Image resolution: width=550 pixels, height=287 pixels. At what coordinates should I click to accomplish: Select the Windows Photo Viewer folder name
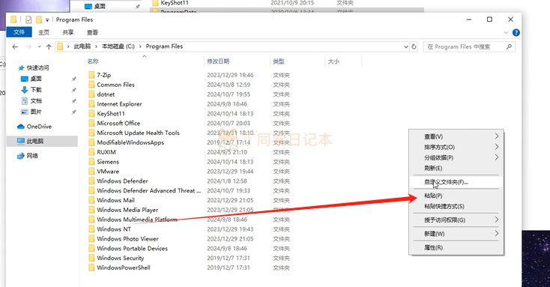(x=127, y=238)
